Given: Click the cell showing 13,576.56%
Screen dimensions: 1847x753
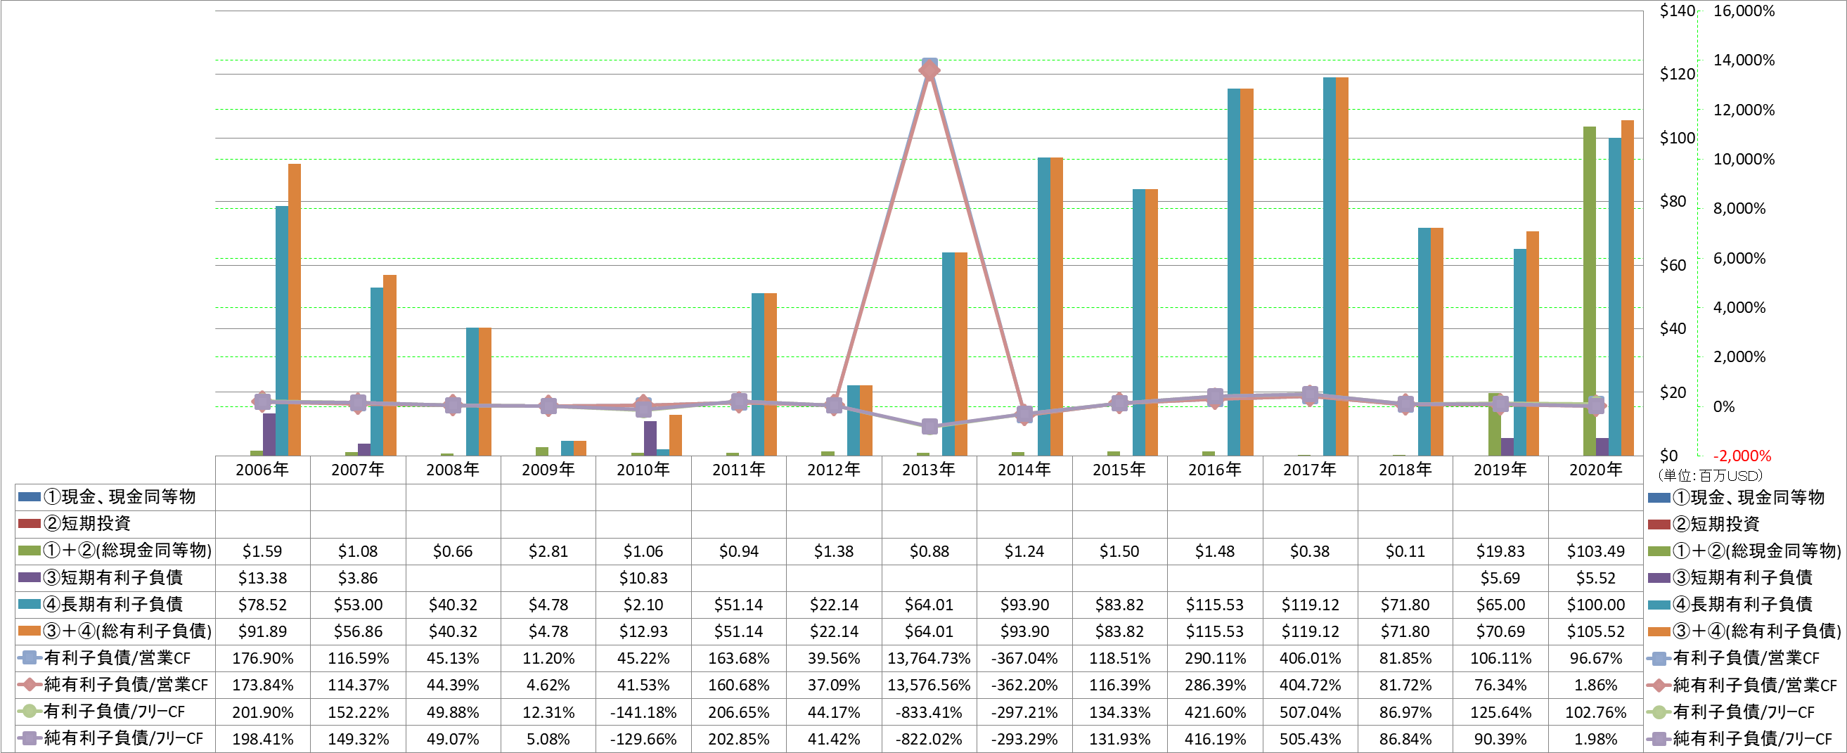Looking at the screenshot, I should tap(929, 685).
